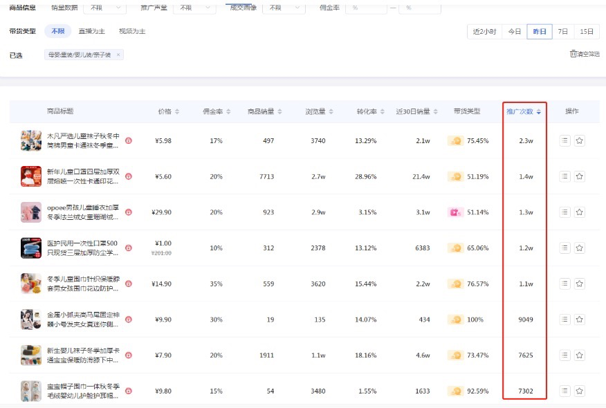Open list icon for opoee男孩儿童睡衣 row

(564, 212)
